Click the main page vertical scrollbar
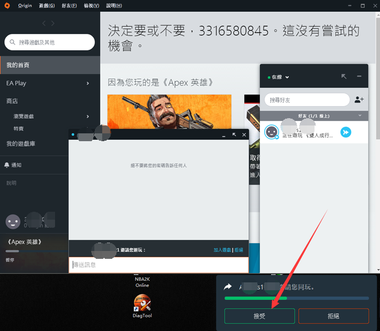Image resolution: width=380 pixels, height=331 pixels. (378, 78)
